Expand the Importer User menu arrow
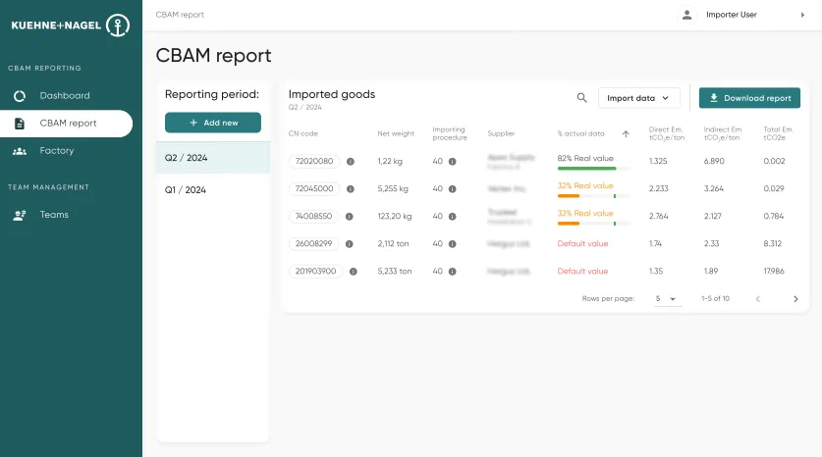Screen dimensions: 822x457 tap(802, 15)
